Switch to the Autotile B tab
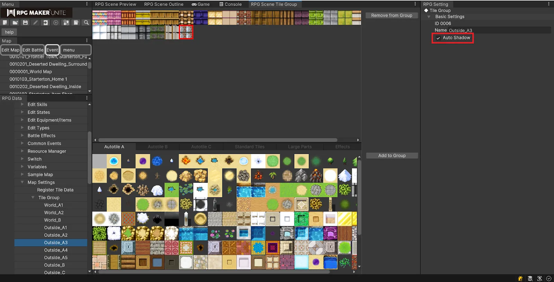554x282 pixels. 158,147
